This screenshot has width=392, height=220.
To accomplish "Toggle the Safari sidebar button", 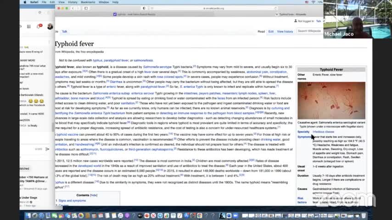I will (x=86, y=8).
